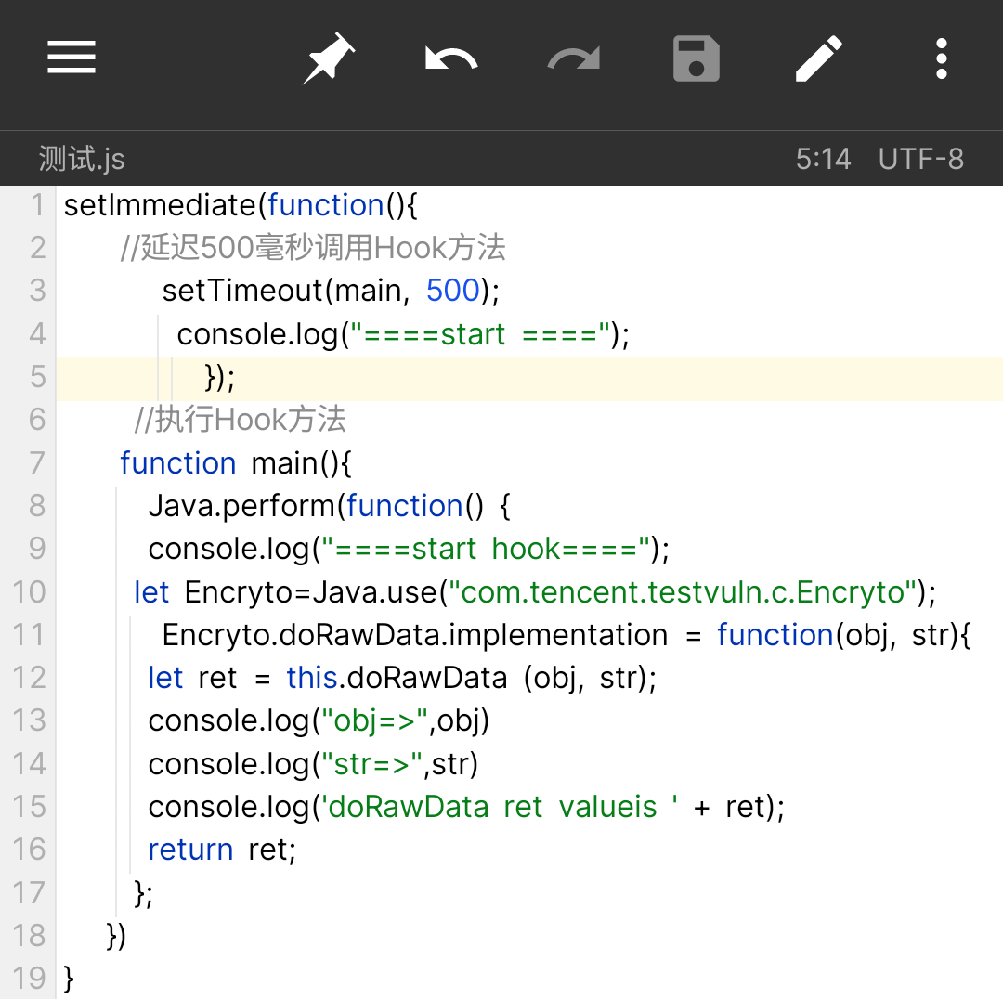1003x999 pixels.
Task: Click the return ret statement
Action: [222, 850]
